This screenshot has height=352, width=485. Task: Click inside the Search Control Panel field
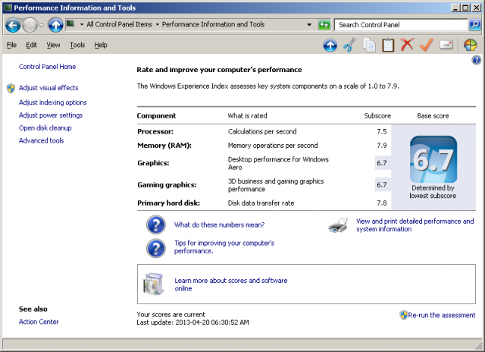401,25
